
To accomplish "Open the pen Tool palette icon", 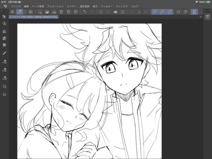I will (4, 53).
